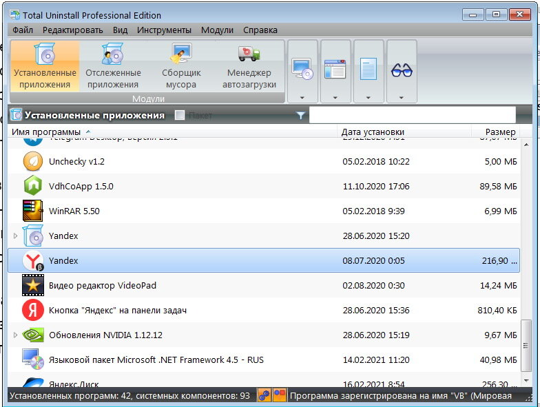Click the size value 810,40 КБ
The image size is (540, 407).
click(497, 310)
